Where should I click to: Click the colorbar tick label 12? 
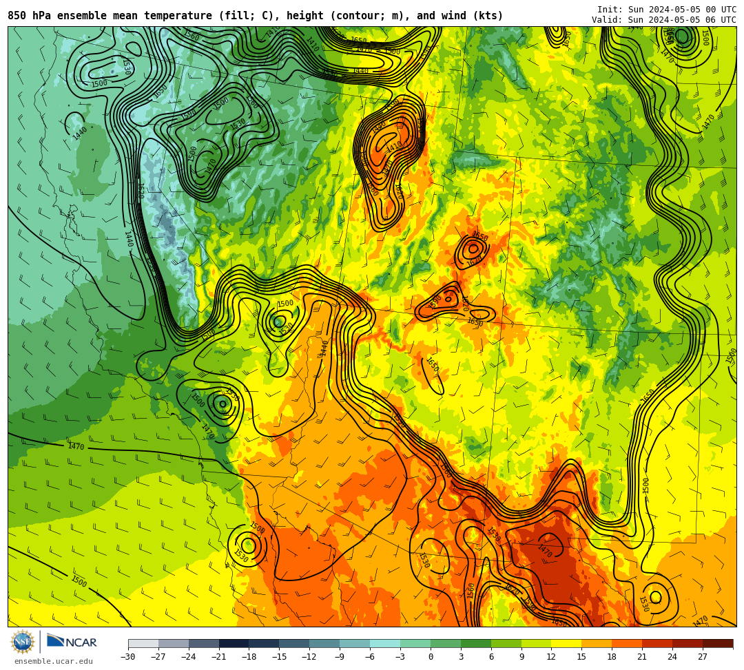pyautogui.click(x=551, y=657)
